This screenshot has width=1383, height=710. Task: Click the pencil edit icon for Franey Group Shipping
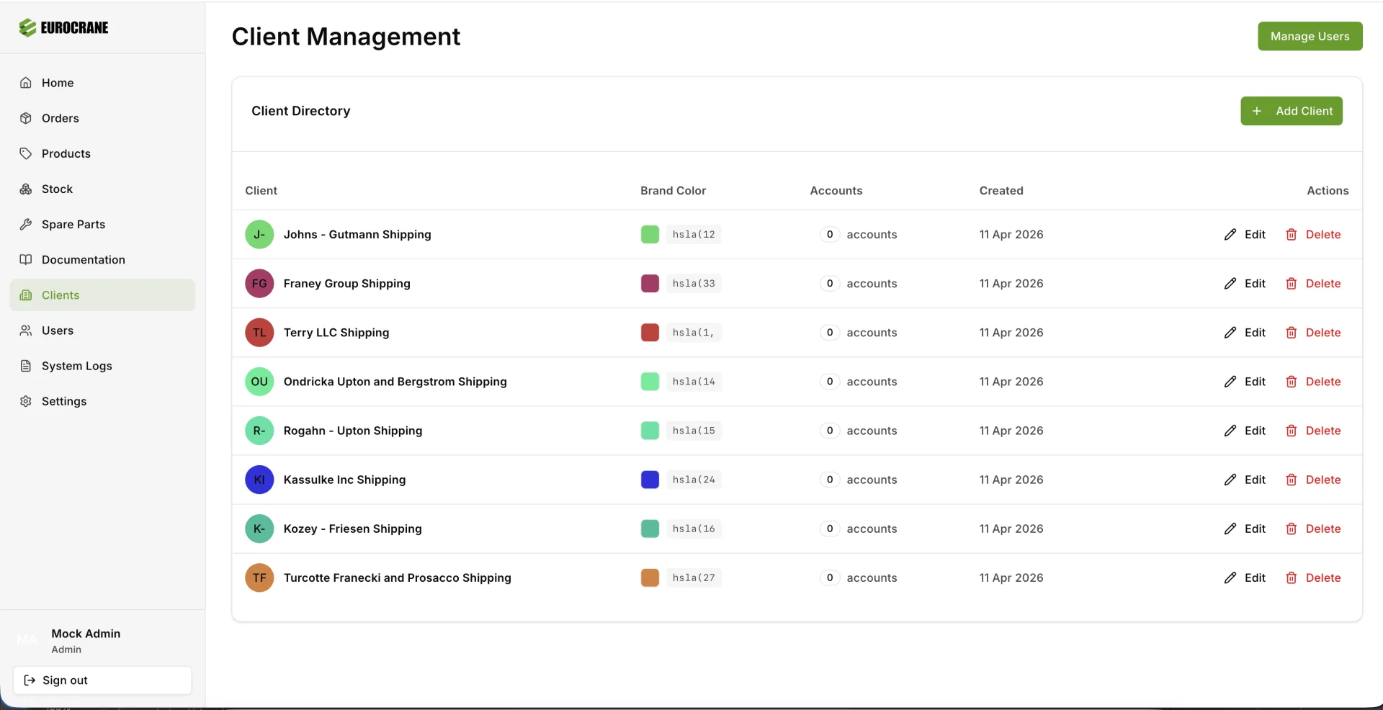pos(1230,284)
